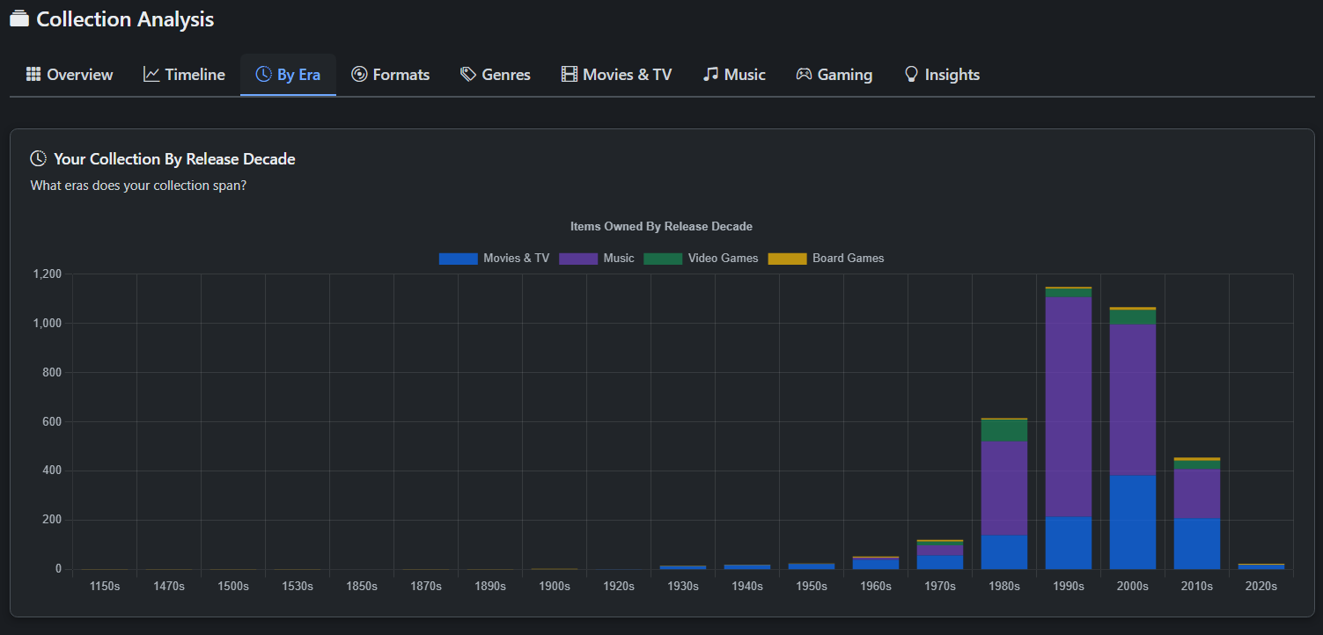Click the lightbulb icon on the Insights tab
The image size is (1323, 635).
click(x=911, y=75)
